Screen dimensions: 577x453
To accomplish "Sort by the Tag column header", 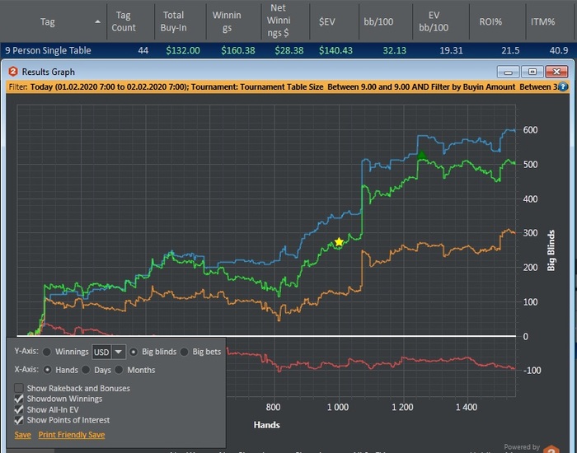I will (48, 21).
